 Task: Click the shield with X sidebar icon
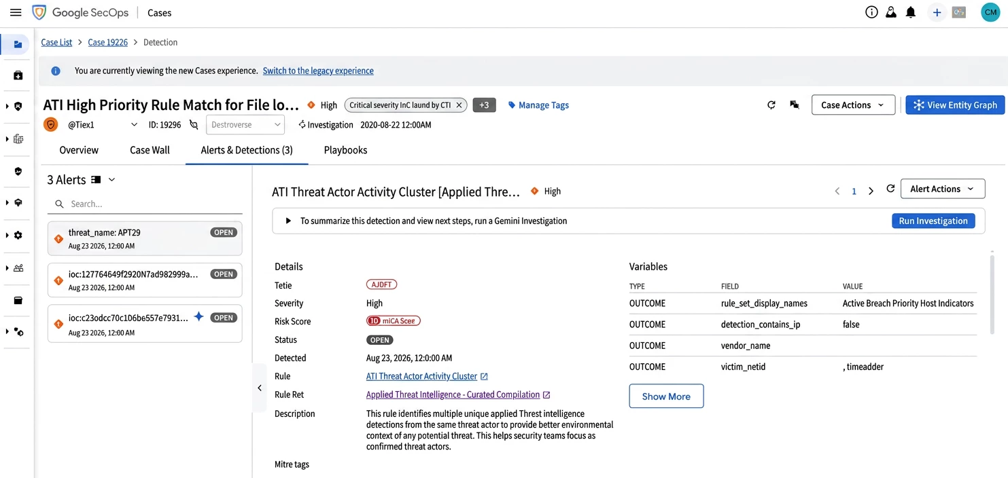(x=18, y=107)
